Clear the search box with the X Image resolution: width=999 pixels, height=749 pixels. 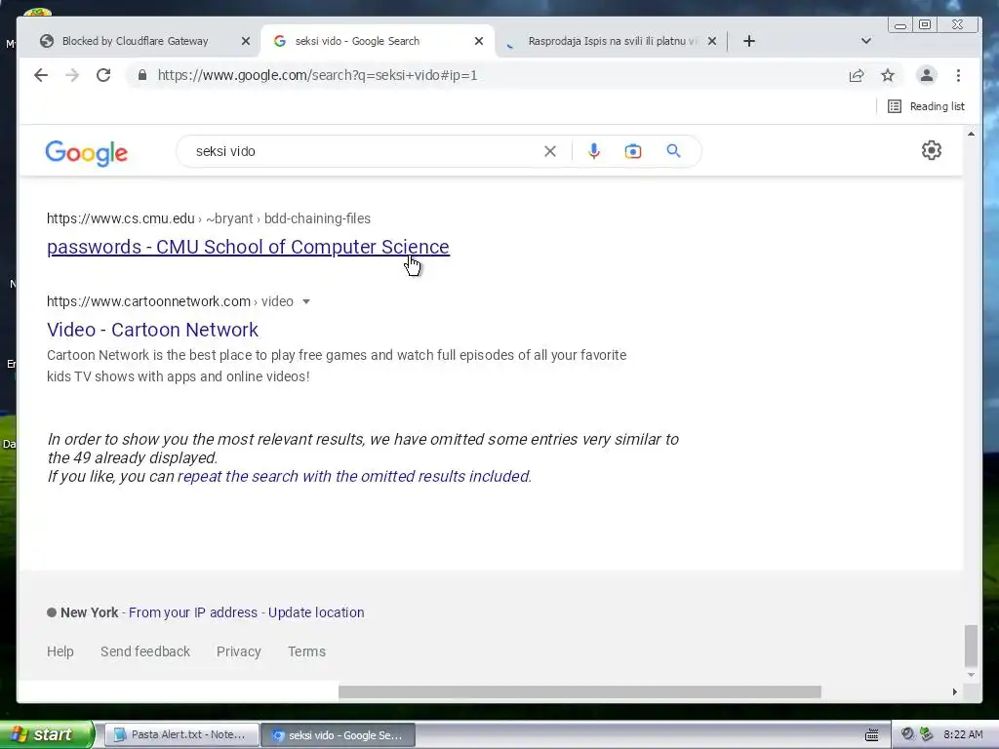point(550,151)
